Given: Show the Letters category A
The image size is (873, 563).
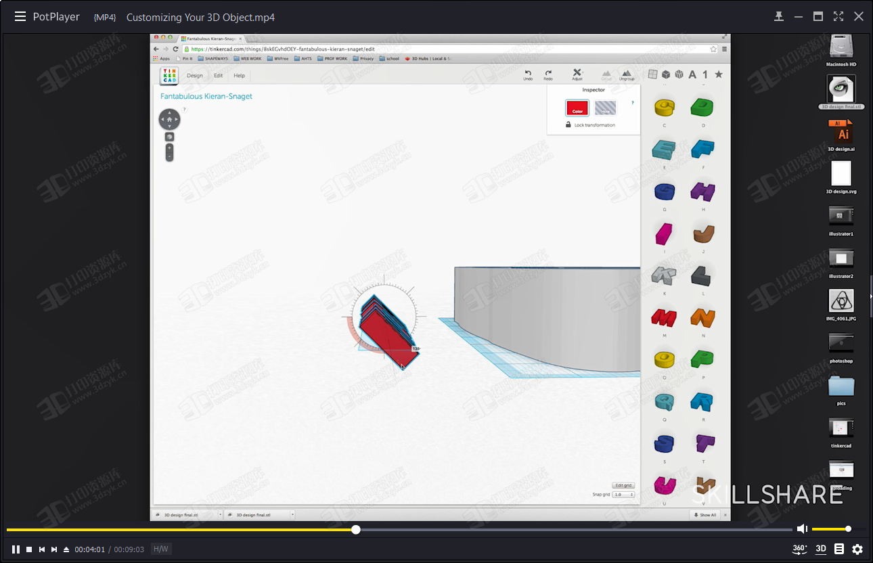Looking at the screenshot, I should (x=692, y=74).
